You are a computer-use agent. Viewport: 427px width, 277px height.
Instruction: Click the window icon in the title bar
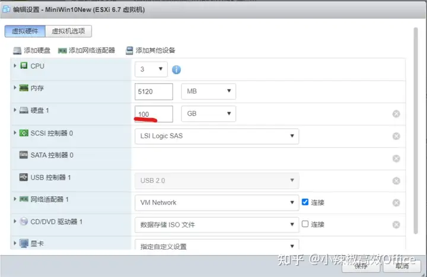[x=7, y=9]
